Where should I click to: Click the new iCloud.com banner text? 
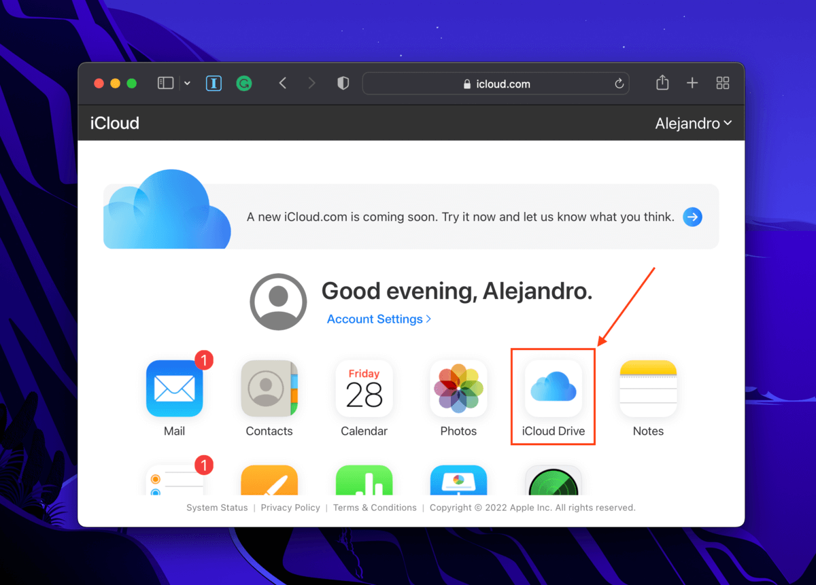pyautogui.click(x=460, y=217)
